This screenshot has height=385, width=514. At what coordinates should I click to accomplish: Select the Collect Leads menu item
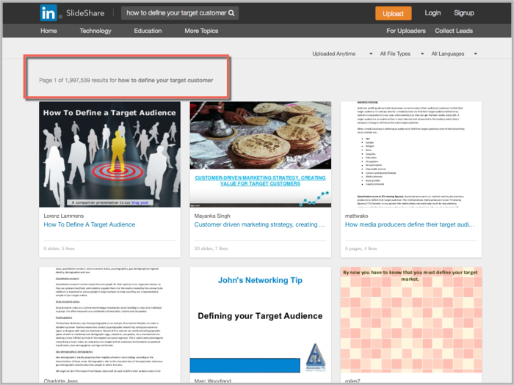454,31
